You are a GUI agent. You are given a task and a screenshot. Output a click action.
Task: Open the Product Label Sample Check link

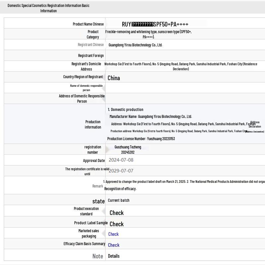116,224
